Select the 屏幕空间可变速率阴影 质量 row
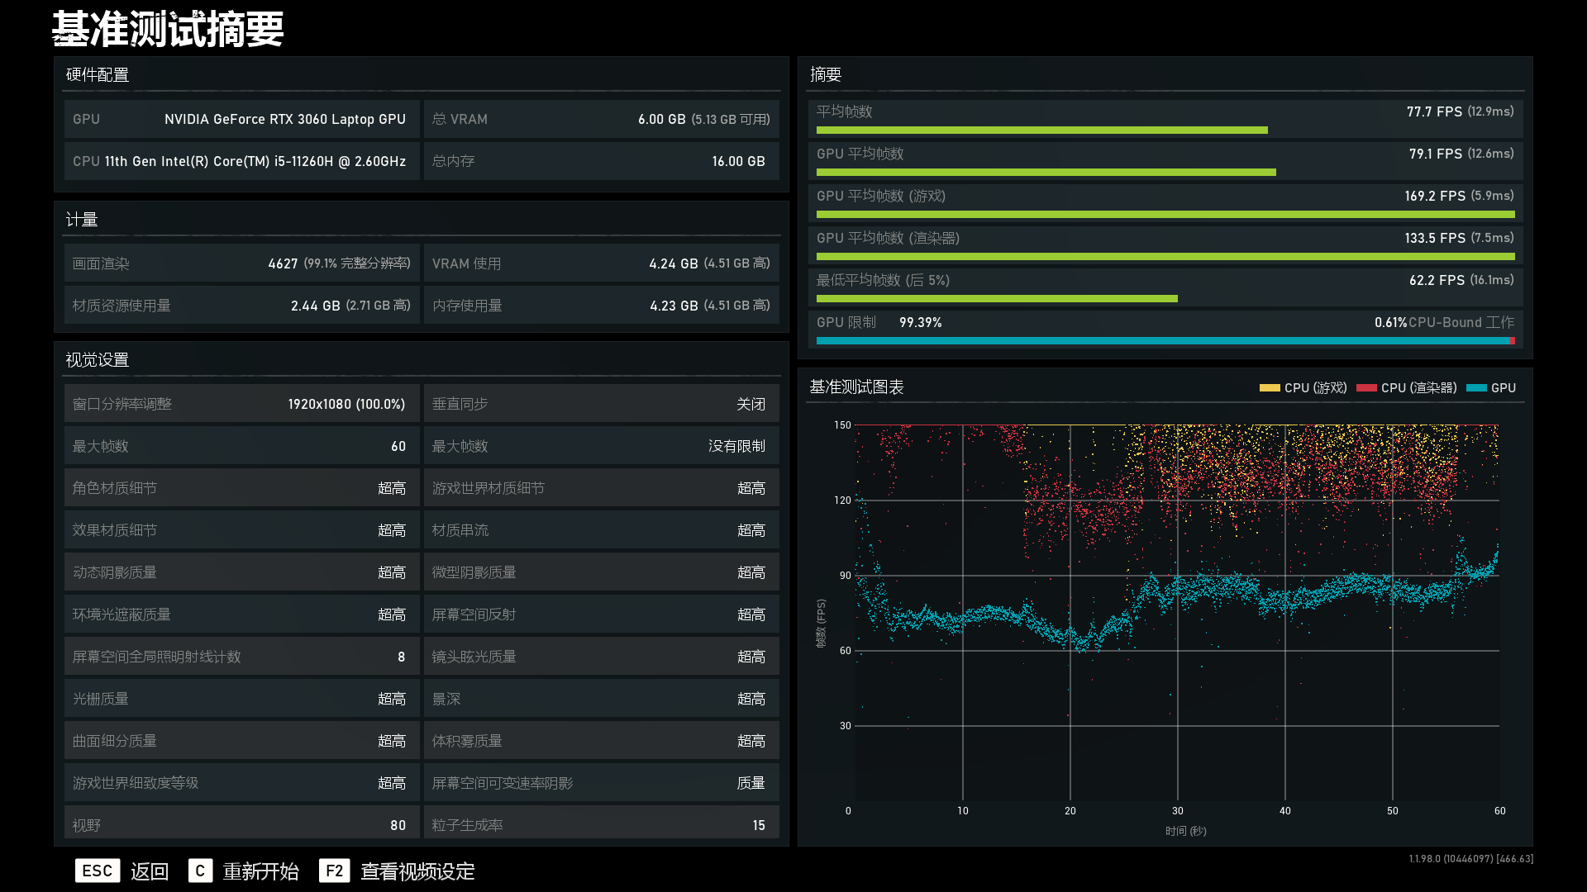1587x892 pixels. click(601, 783)
